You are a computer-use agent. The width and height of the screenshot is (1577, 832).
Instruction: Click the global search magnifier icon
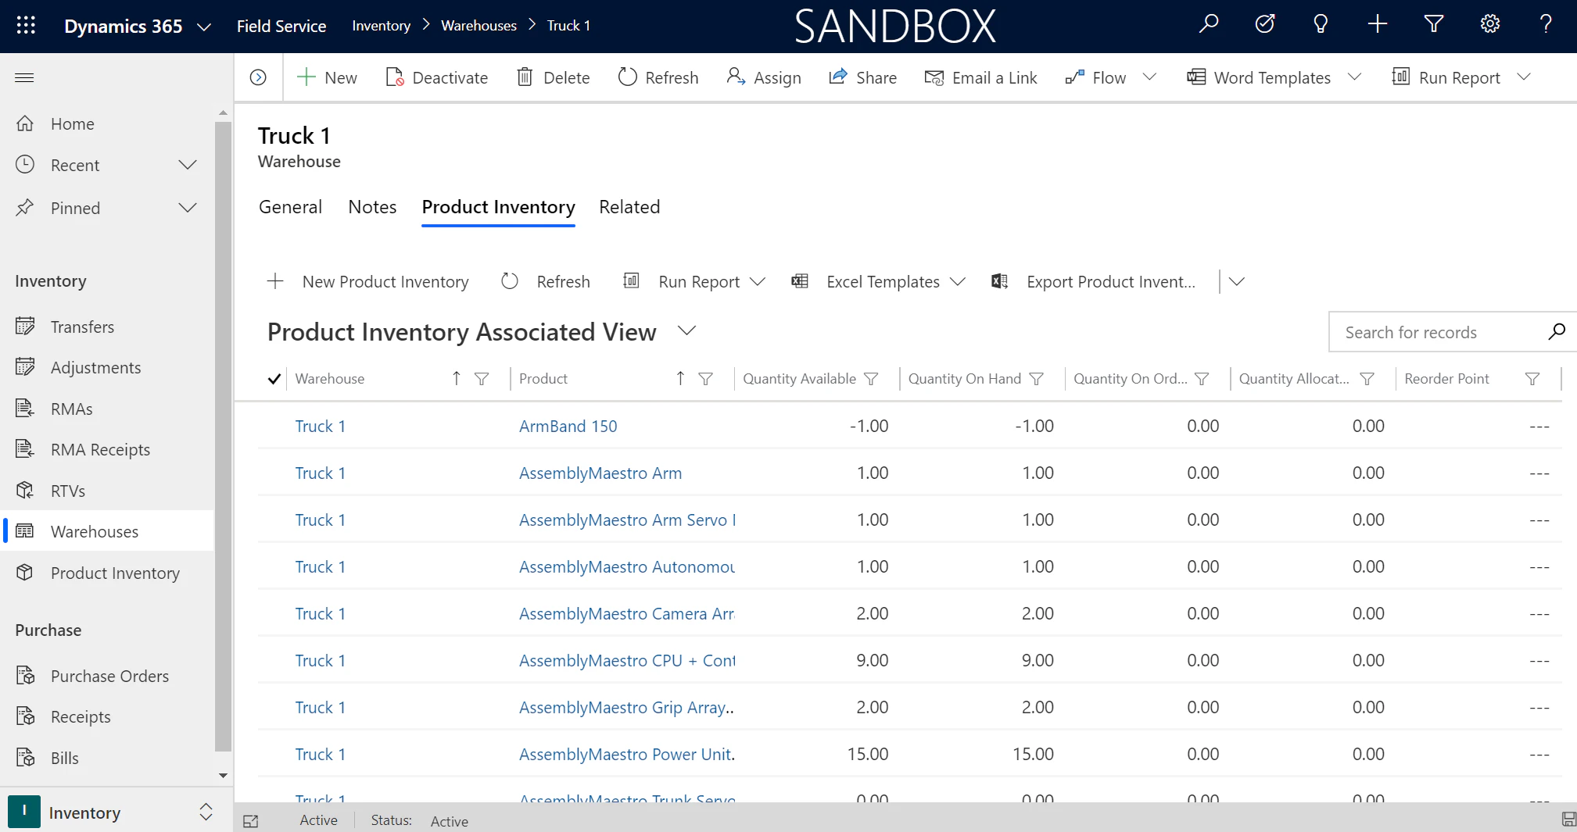pos(1209,24)
